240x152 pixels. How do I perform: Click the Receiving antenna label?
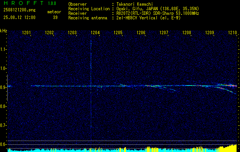click(x=88, y=18)
